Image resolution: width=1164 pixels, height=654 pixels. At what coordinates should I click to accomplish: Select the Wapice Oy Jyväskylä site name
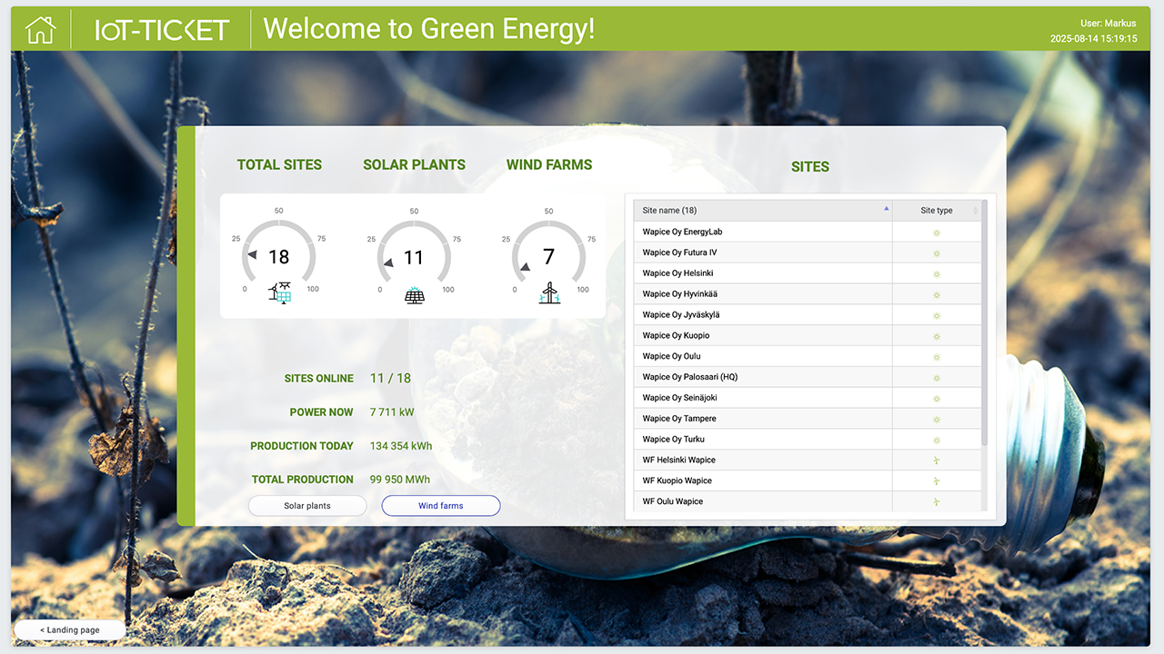click(681, 316)
